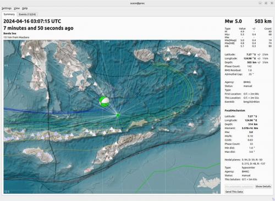Open the Settings menu

pyautogui.click(x=7, y=8)
